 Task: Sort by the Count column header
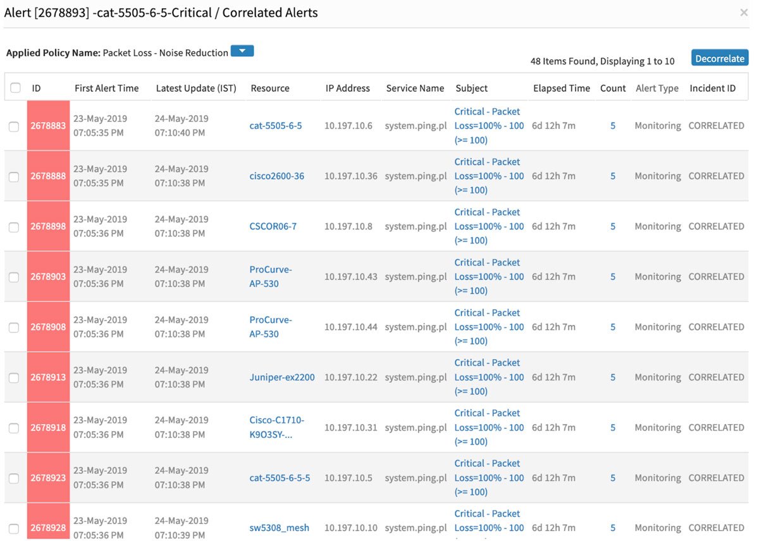click(x=612, y=88)
